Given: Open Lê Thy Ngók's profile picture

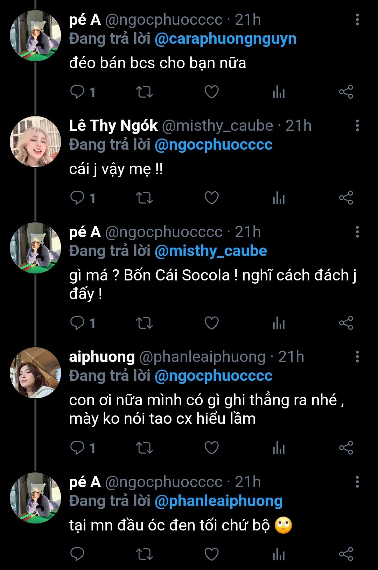Looking at the screenshot, I should point(35,142).
